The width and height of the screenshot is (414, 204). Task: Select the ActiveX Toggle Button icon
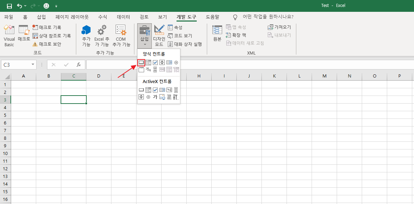(x=169, y=97)
